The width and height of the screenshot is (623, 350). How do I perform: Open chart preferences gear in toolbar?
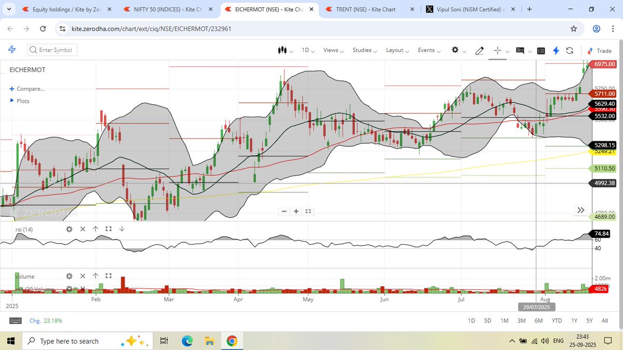(x=455, y=50)
